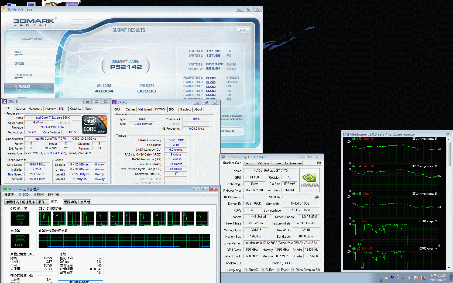
Task: Open the Action Center flag tray icon
Action: [x=416, y=278]
